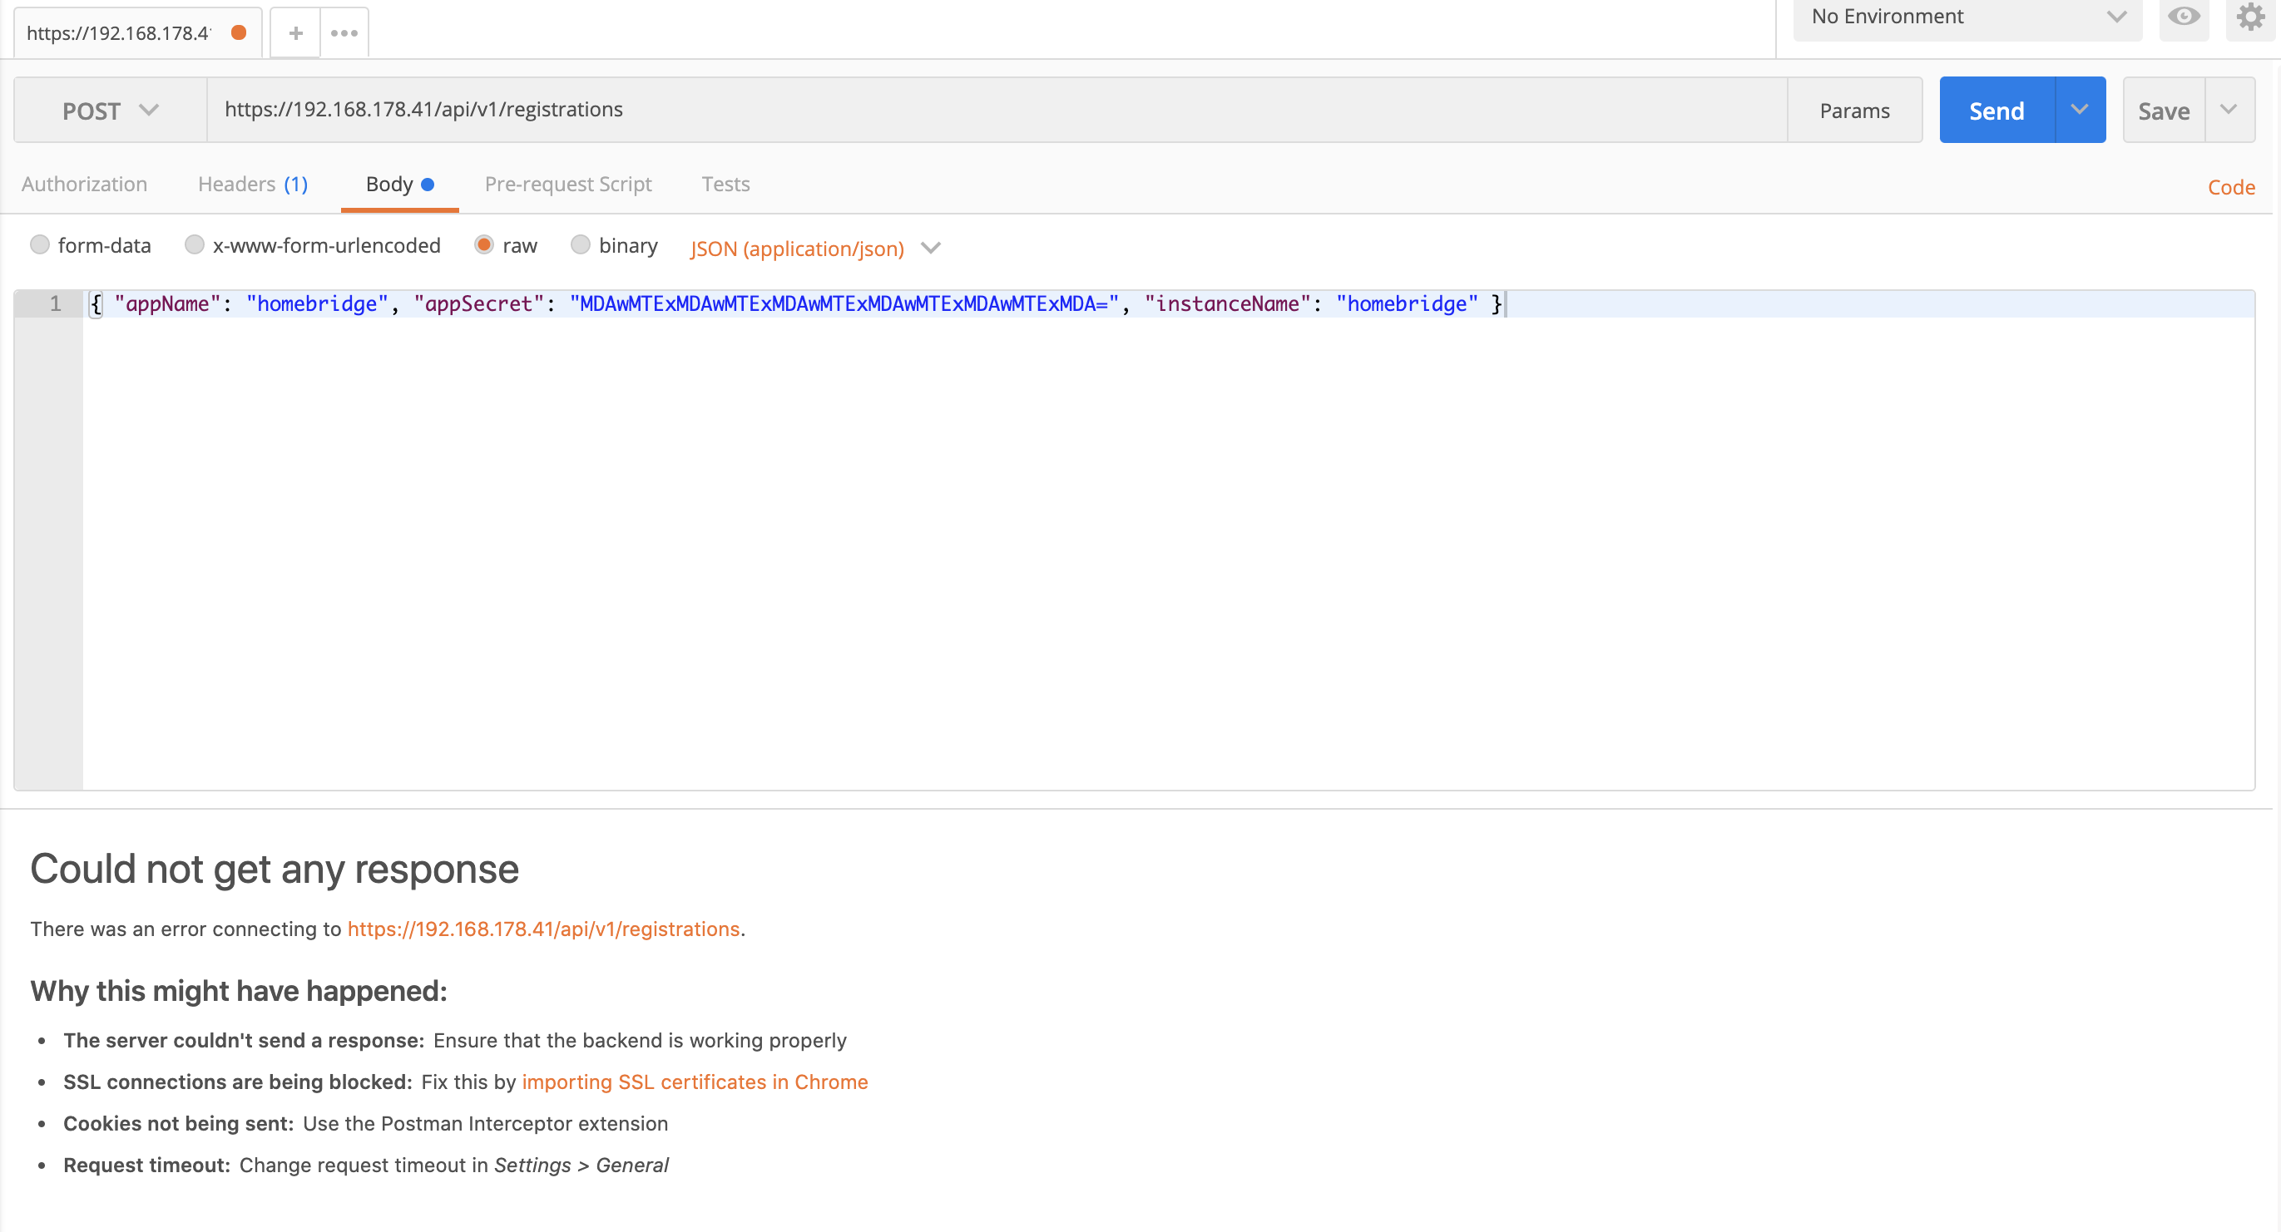Open manage environments gear icon
Viewport: 2281px width, 1232px height.
point(2249,17)
